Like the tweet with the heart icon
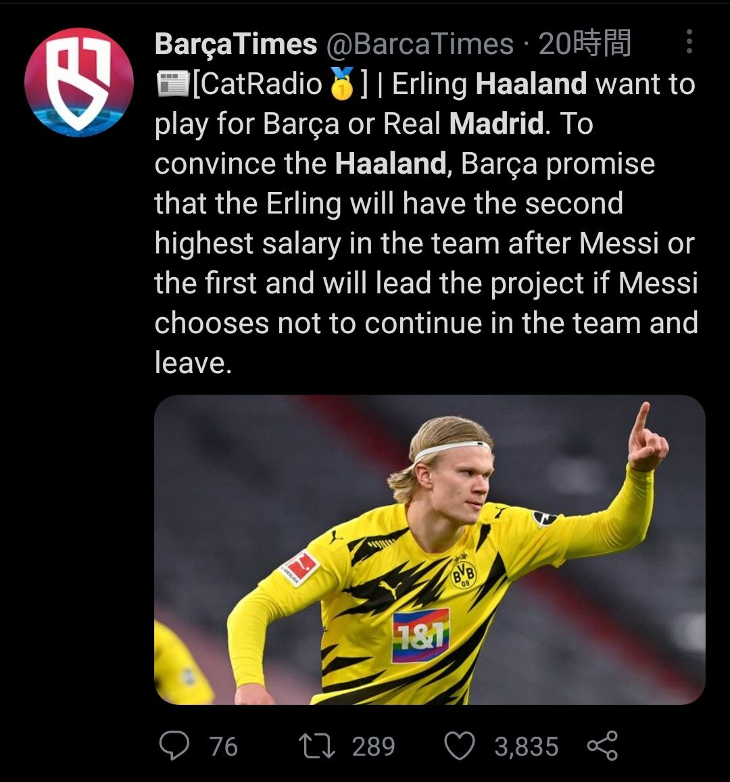 (460, 746)
